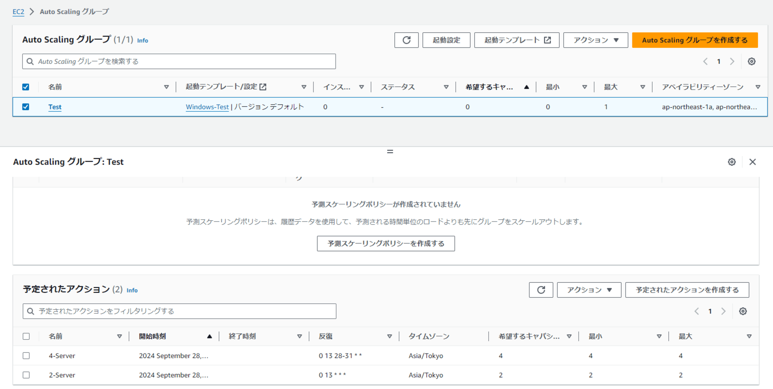Image resolution: width=773 pixels, height=389 pixels.
Task: Click magnifier icon in scheduled actions filter
Action: (x=31, y=311)
